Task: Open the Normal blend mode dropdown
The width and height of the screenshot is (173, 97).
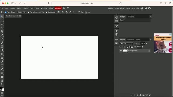Action: (x=127, y=43)
